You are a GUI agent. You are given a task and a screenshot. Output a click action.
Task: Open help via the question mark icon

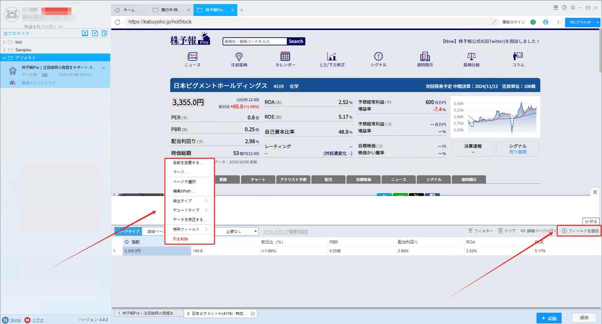pos(564,8)
